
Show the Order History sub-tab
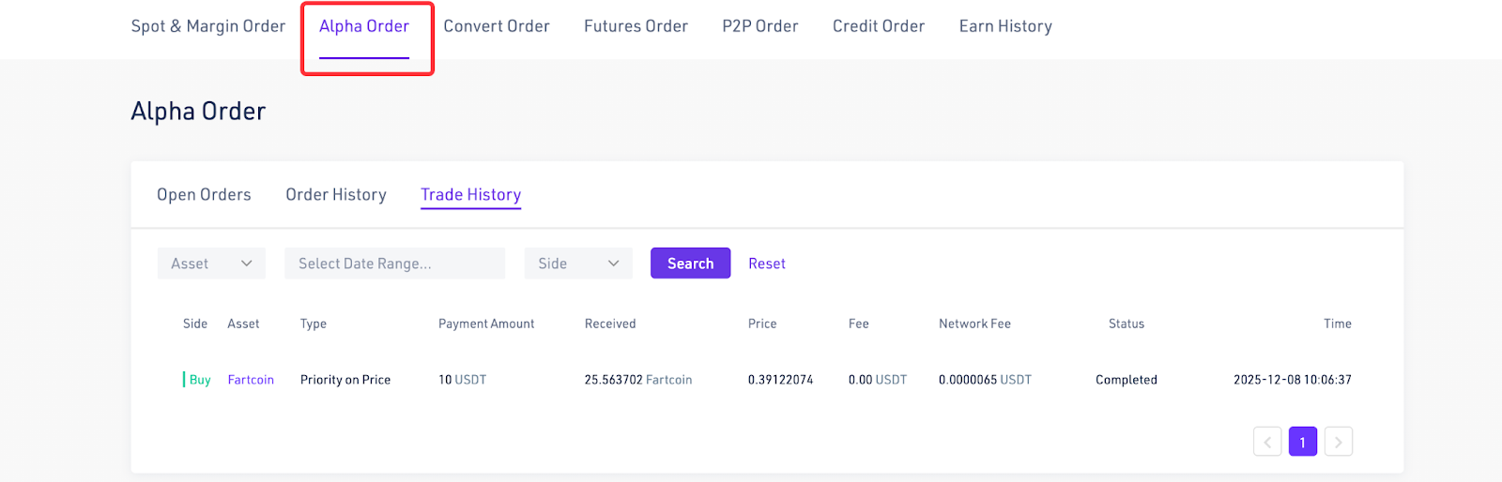(x=336, y=195)
